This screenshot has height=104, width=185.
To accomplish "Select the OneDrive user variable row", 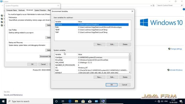I will (92, 25).
